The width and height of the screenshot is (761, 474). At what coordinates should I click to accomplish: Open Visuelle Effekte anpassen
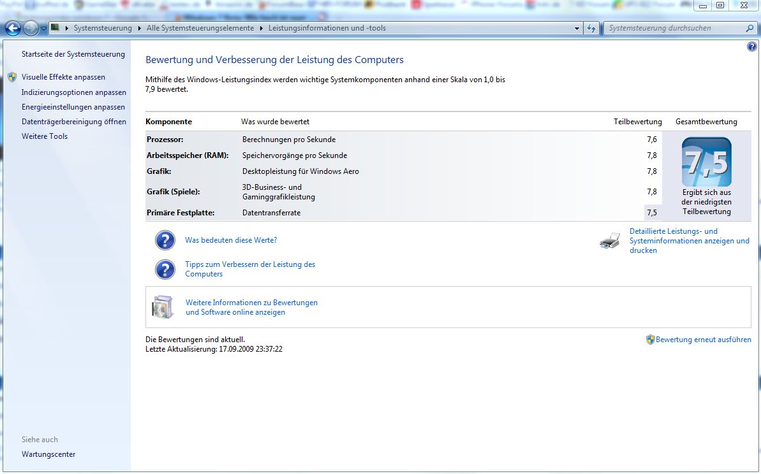(63, 77)
